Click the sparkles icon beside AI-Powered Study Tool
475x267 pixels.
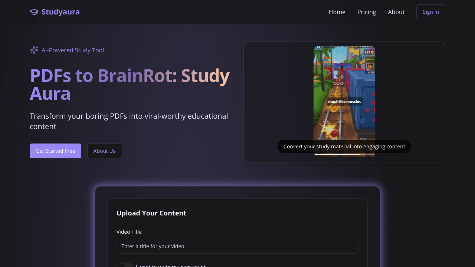click(x=34, y=50)
